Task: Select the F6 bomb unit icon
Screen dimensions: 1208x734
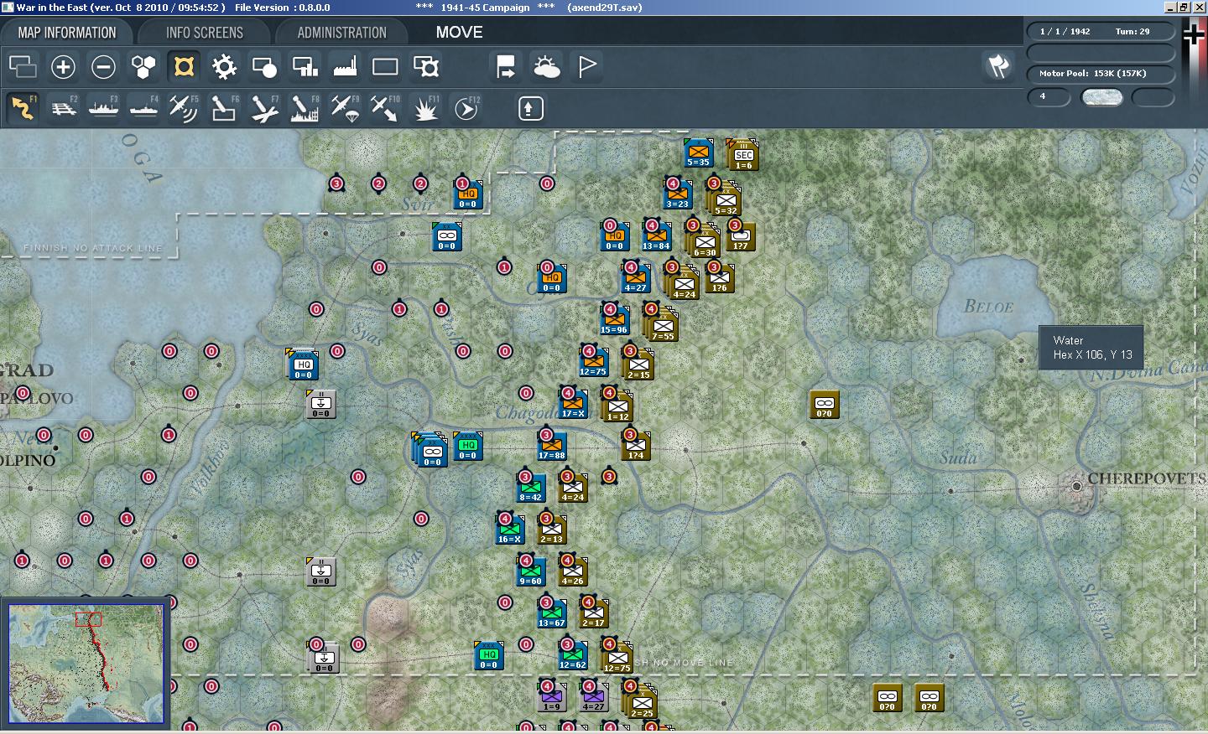Action: pos(224,108)
